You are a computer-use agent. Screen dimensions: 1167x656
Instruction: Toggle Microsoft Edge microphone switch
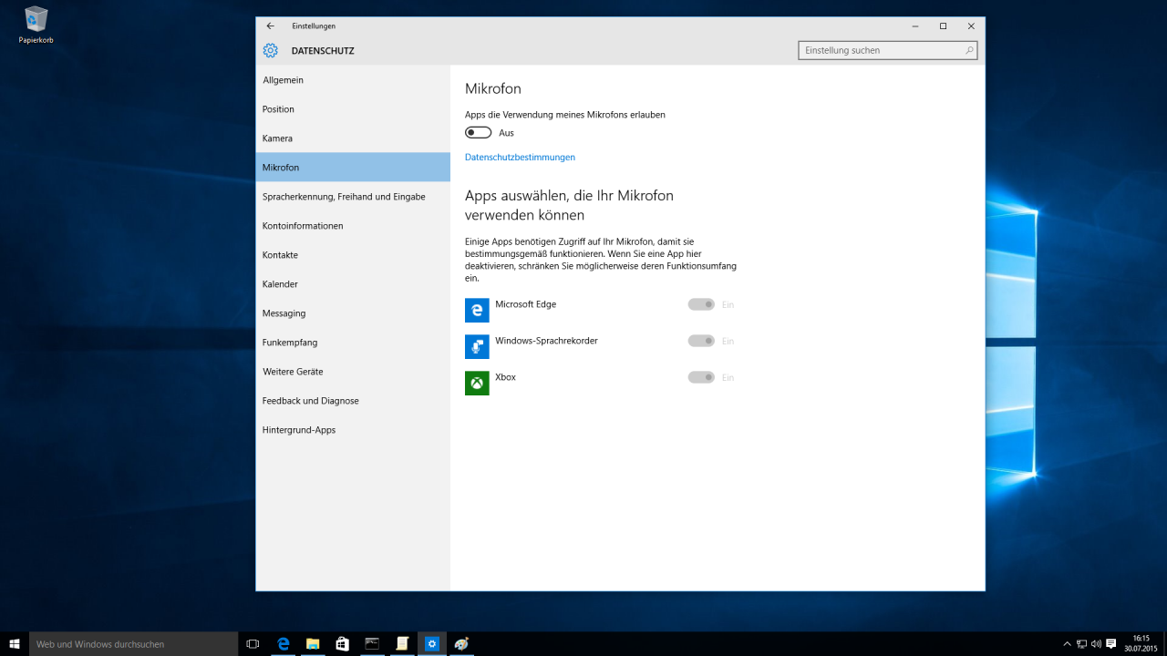pyautogui.click(x=701, y=304)
